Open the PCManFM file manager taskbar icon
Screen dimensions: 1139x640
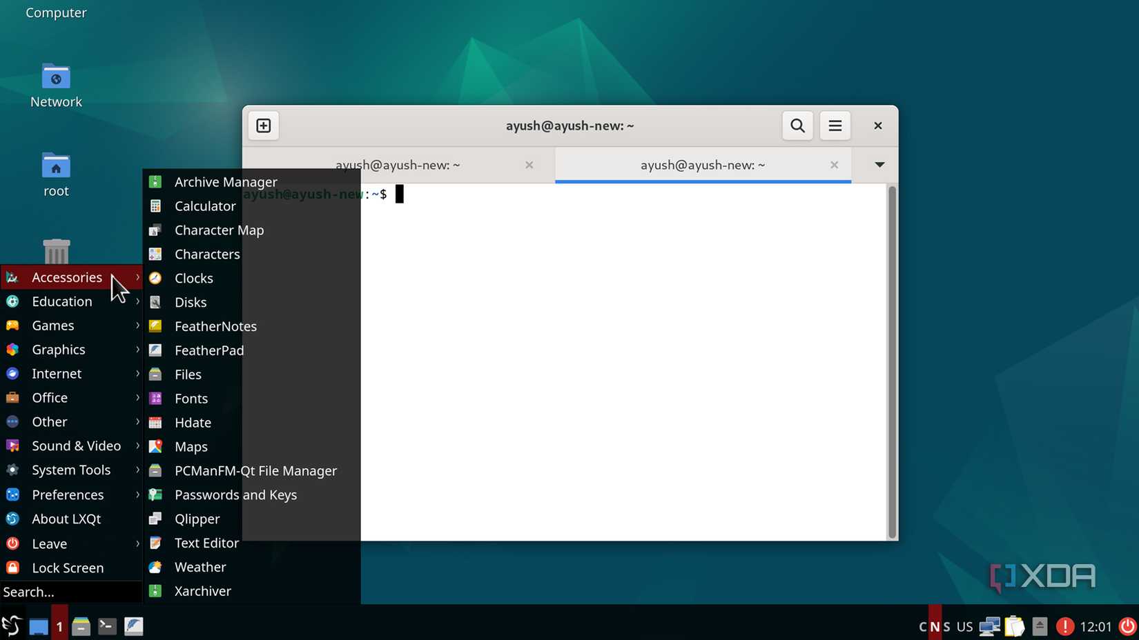81,626
